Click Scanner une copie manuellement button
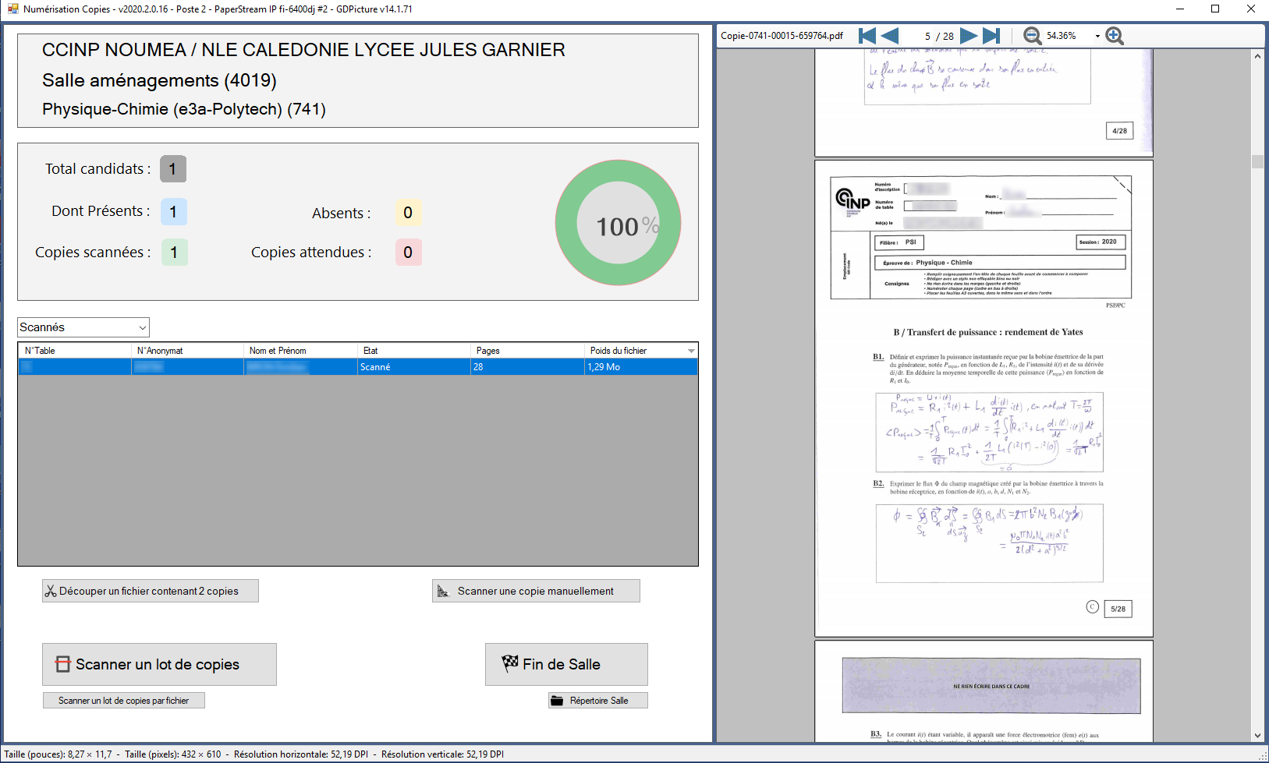 click(x=536, y=591)
